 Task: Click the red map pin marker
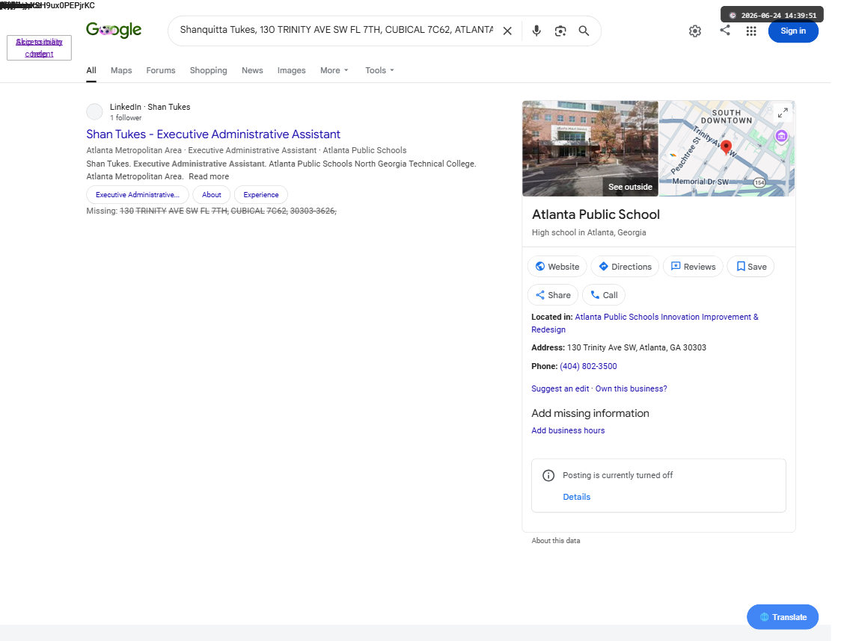click(726, 146)
